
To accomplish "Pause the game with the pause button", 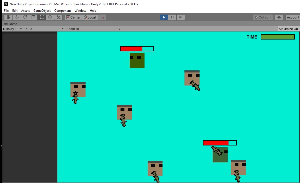I will (172, 17).
